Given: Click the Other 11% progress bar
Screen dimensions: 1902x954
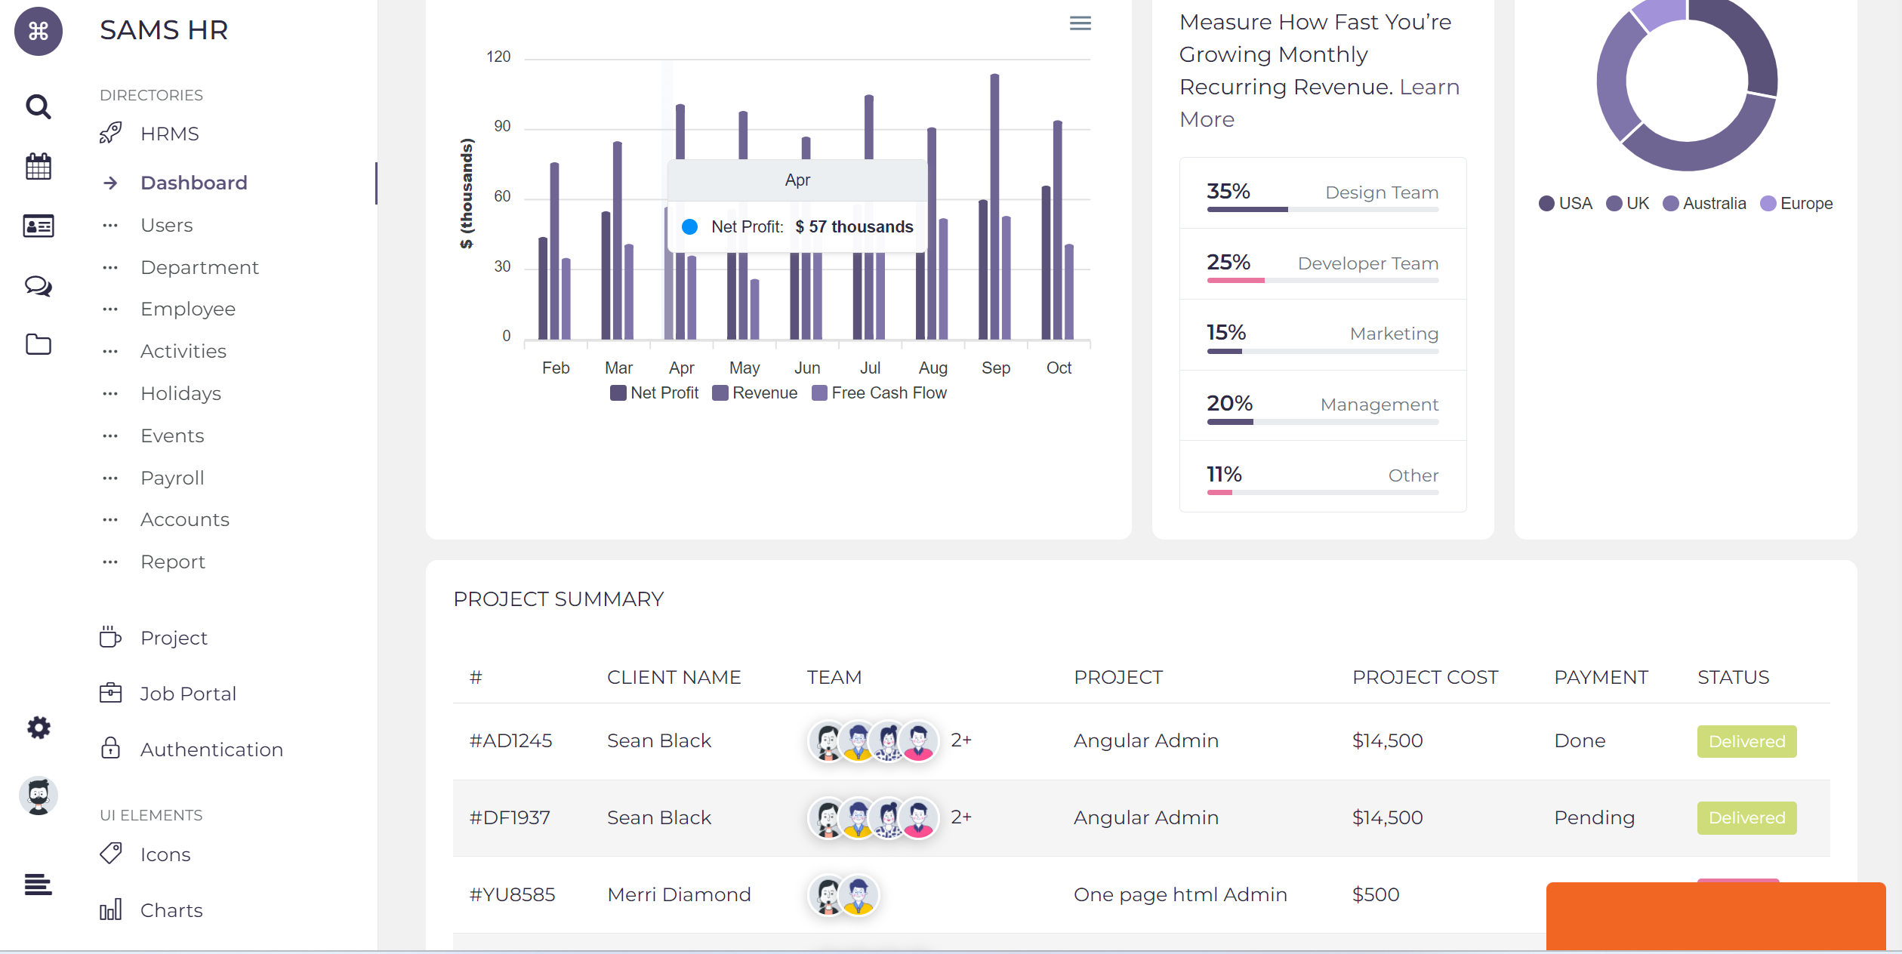Looking at the screenshot, I should 1323,493.
